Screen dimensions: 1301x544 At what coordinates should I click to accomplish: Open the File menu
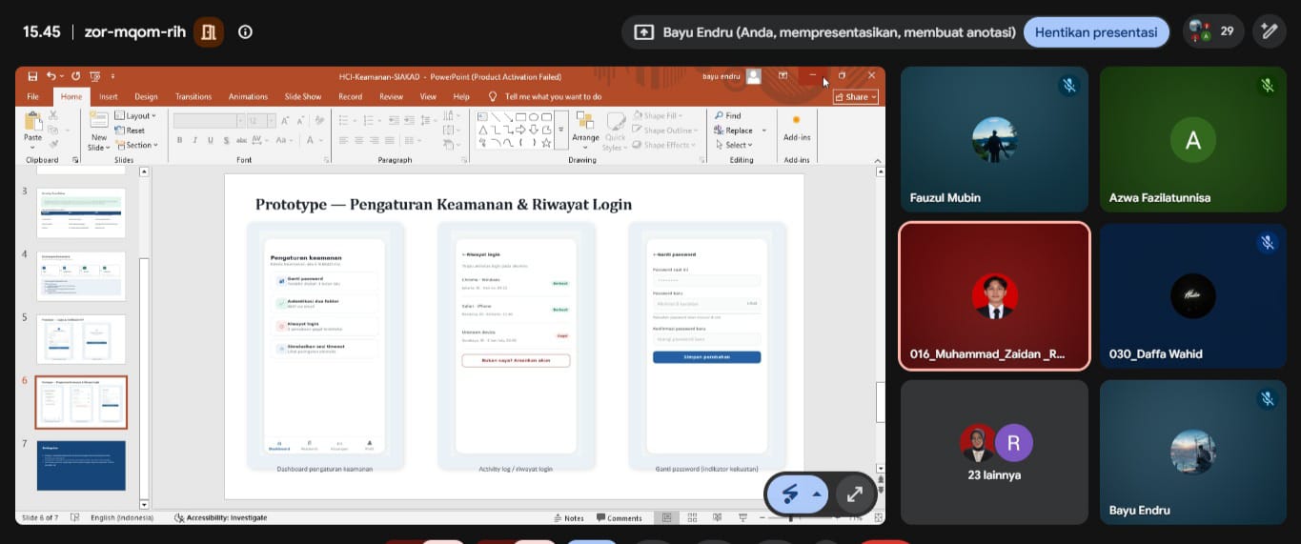(x=32, y=96)
